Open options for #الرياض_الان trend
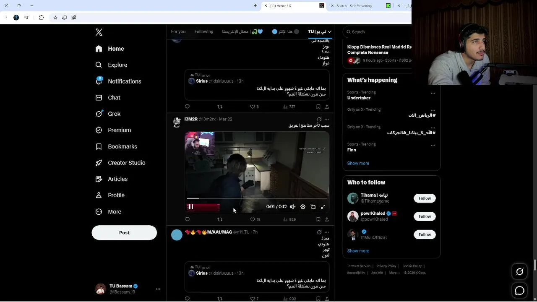Image resolution: width=537 pixels, height=302 pixels. 433,110
